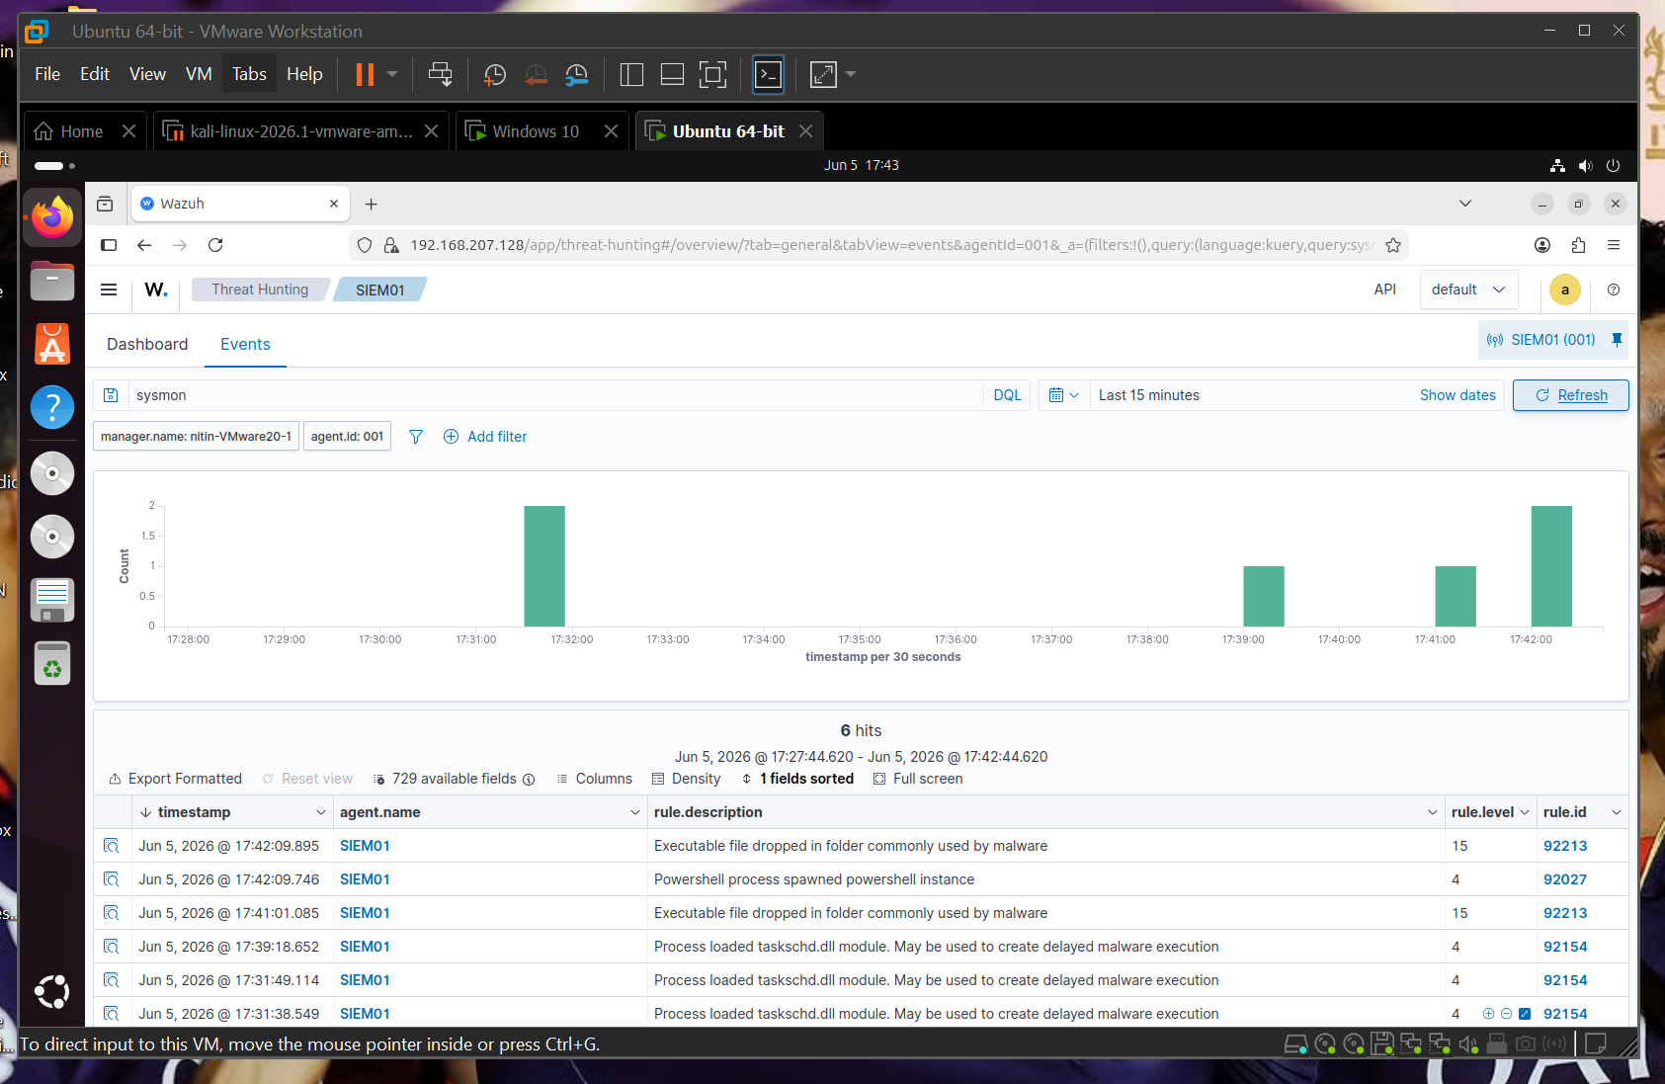Open the Density options
This screenshot has width=1665, height=1084.
(686, 779)
